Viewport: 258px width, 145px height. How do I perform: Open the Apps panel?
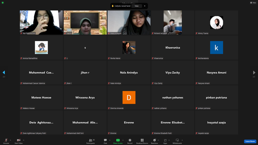point(165,141)
